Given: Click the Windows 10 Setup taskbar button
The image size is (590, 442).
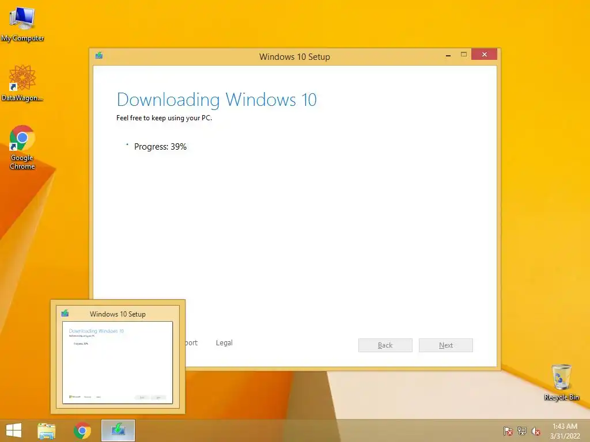Looking at the screenshot, I should pos(118,430).
